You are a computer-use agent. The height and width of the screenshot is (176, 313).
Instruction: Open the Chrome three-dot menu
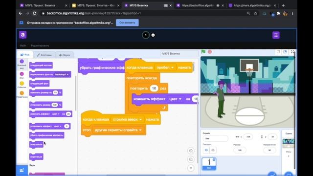click(x=292, y=13)
